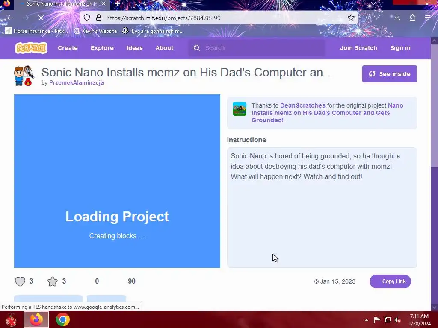Expand the list all tabs dropdown
Viewport: 438px width, 328px height.
click(373, 3)
